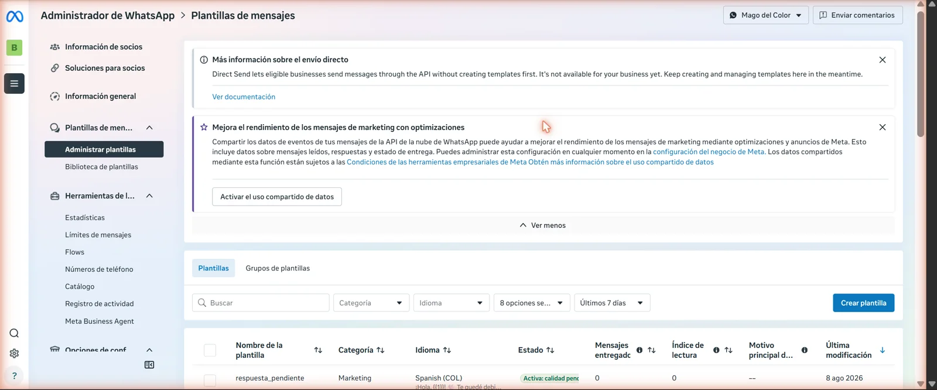Viewport: 937px width, 390px height.
Task: Switch to Grupos de plantillas tab
Action: (278, 268)
